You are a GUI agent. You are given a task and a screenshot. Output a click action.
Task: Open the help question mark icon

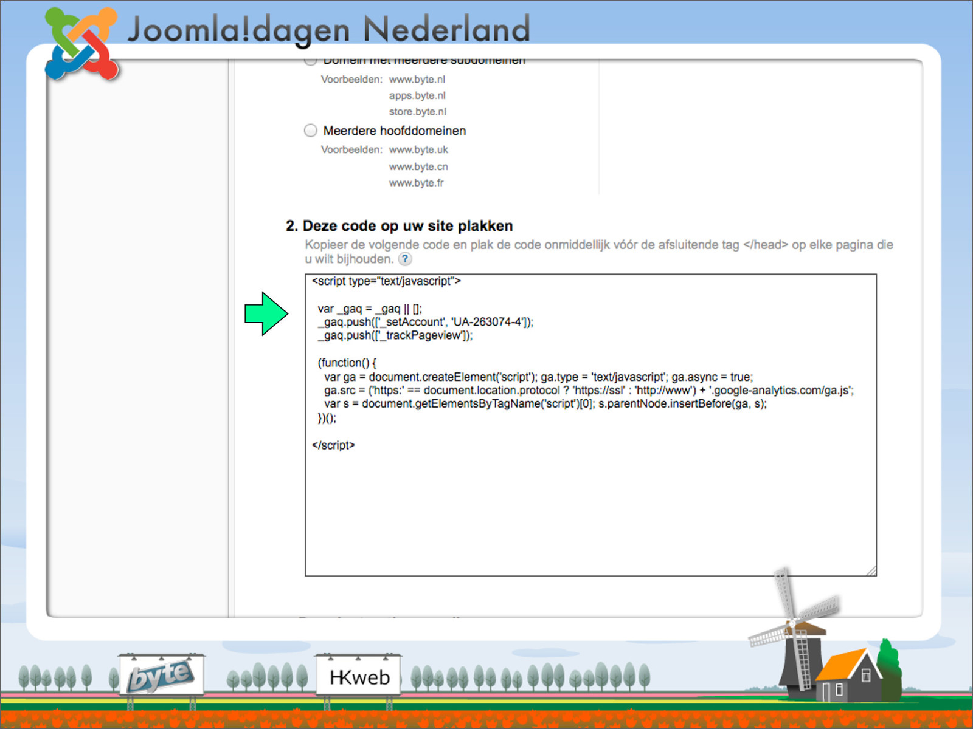point(405,259)
